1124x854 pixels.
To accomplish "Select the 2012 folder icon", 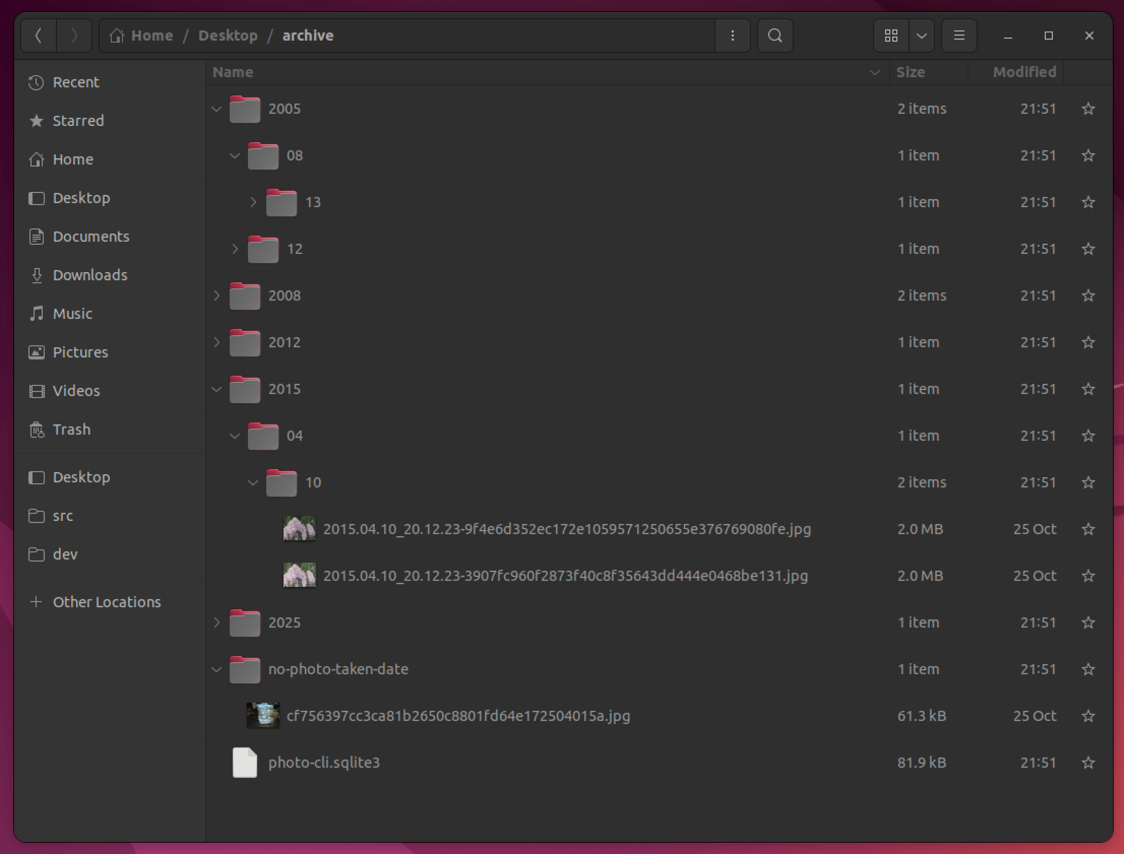I will pyautogui.click(x=244, y=343).
